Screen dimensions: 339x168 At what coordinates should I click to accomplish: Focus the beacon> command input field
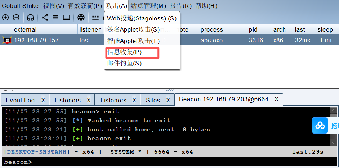point(169,162)
